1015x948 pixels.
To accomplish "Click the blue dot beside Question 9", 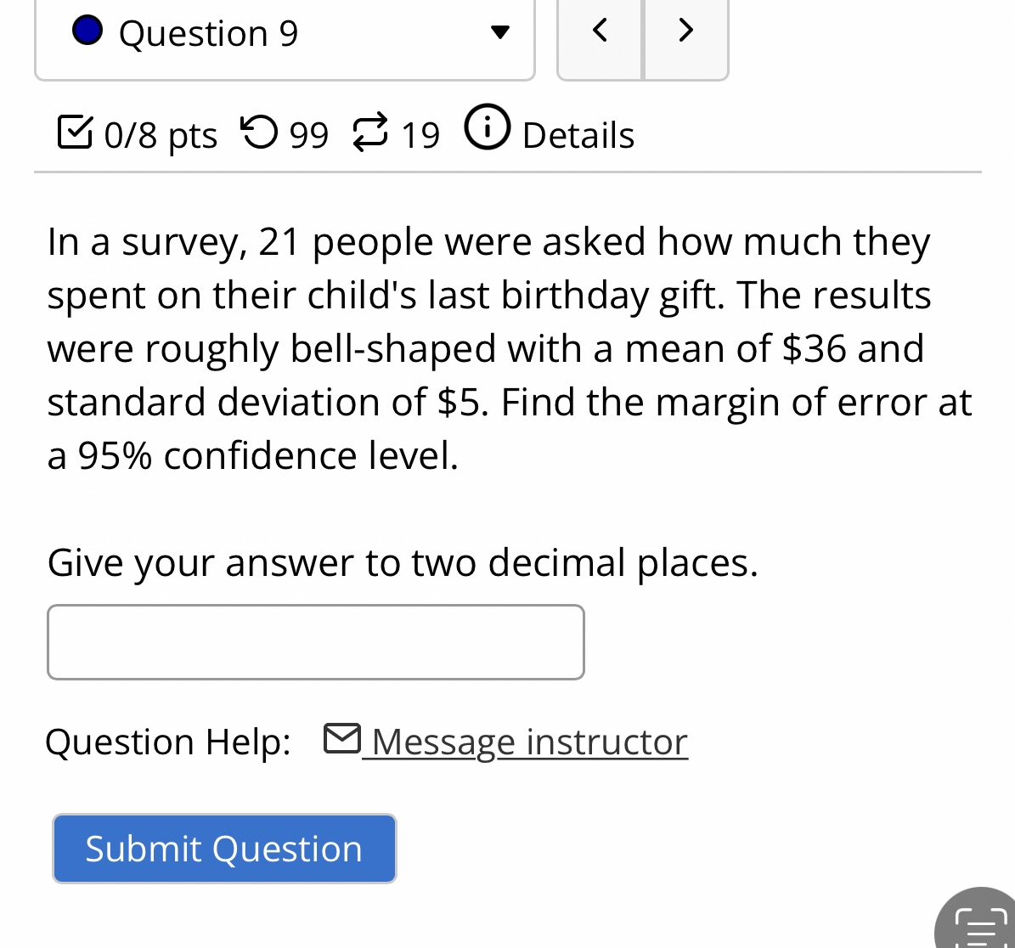I will [87, 31].
